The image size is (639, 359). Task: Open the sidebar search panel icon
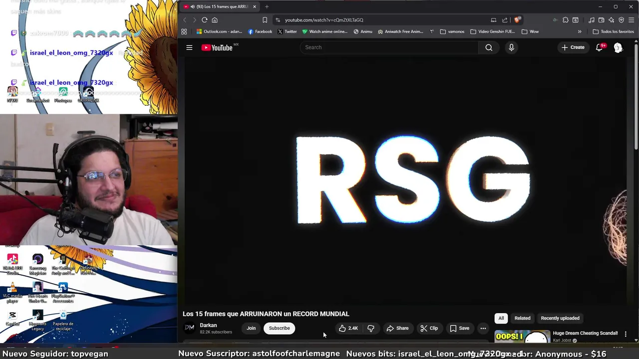576,20
